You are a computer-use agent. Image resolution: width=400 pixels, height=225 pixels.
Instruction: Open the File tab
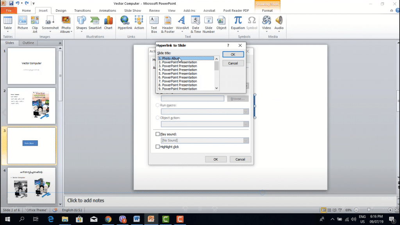[9, 11]
